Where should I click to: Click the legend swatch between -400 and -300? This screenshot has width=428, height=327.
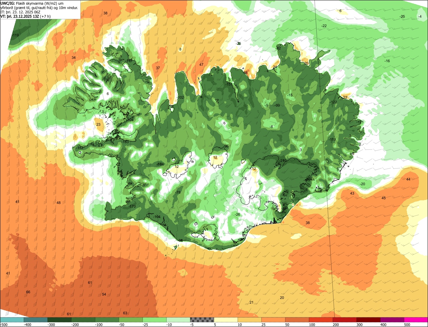coord(36,320)
